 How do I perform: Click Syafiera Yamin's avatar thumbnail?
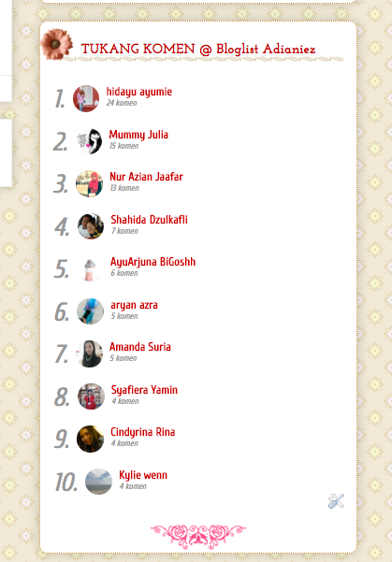(91, 396)
